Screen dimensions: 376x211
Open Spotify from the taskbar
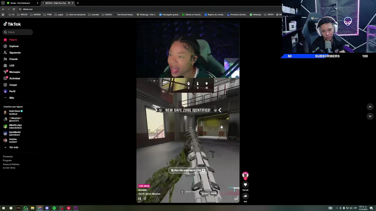[x=54, y=208]
